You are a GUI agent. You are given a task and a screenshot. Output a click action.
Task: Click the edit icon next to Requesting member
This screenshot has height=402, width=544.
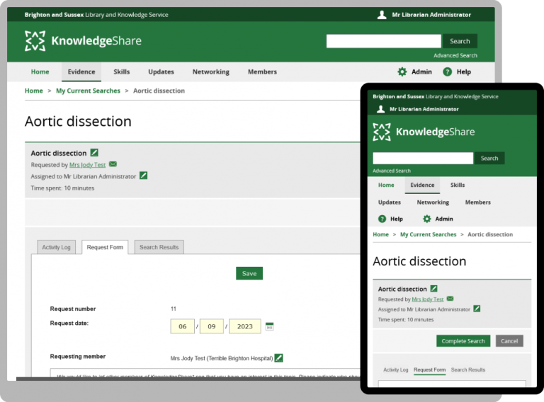279,358
